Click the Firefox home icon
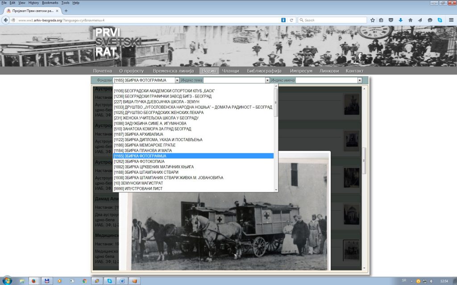457x285 pixels. (410, 20)
